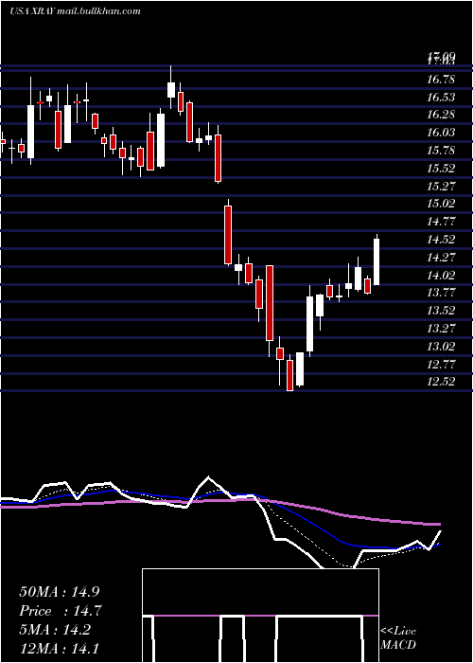Viewport: 473px width, 663px height.
Task: Click the 12.77 price axis label
Action: 441,364
